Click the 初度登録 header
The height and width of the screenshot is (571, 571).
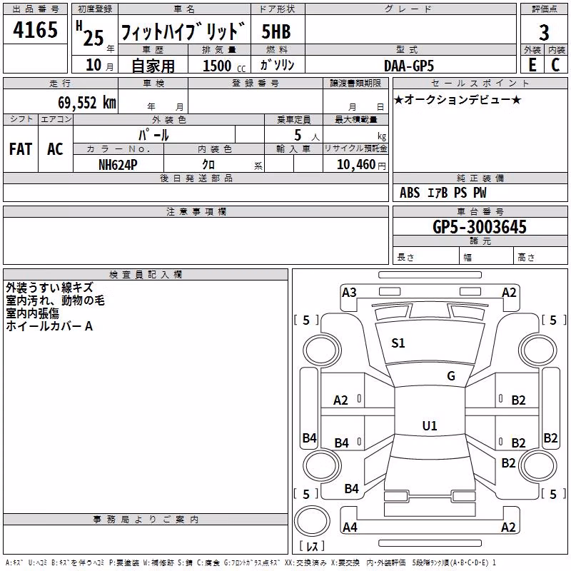point(95,9)
